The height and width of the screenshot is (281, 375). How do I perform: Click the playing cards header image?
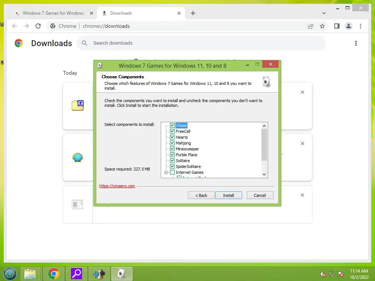pyautogui.click(x=266, y=82)
